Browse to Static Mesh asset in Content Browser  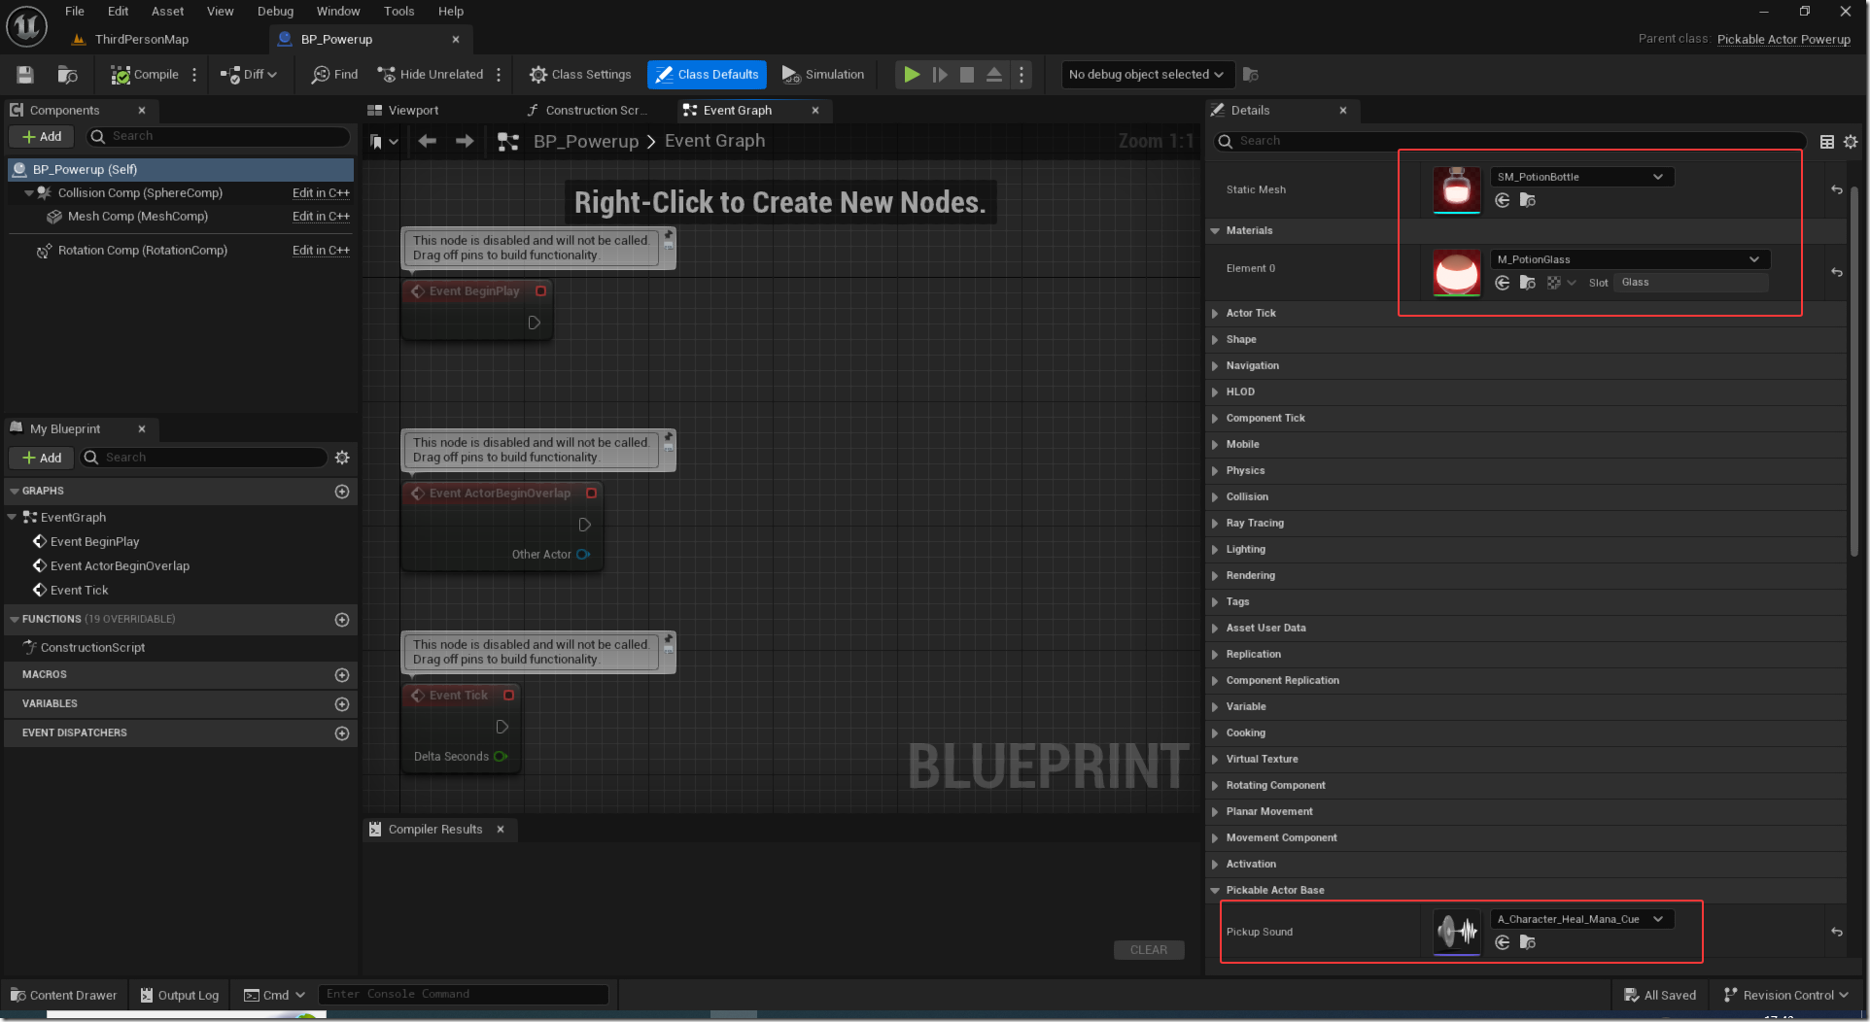(1528, 200)
